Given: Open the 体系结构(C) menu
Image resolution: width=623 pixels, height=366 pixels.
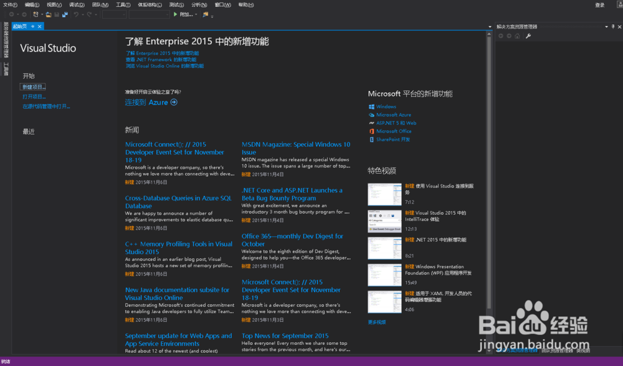Looking at the screenshot, I should tap(150, 5).
